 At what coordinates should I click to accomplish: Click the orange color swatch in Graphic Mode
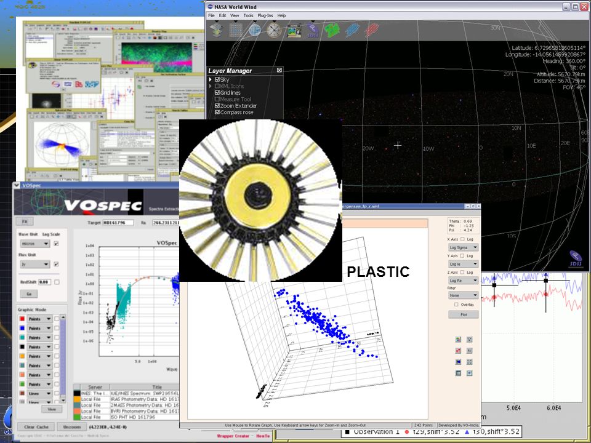click(x=22, y=356)
